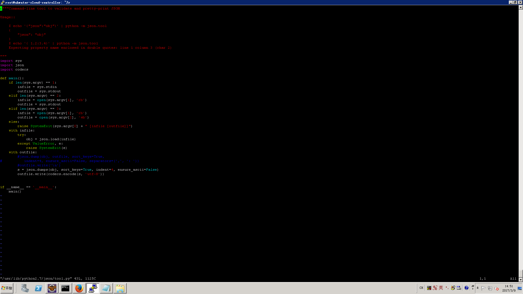Image resolution: width=523 pixels, height=294 pixels.
Task: Toggle the 英 English IME mode button
Action: 440,288
